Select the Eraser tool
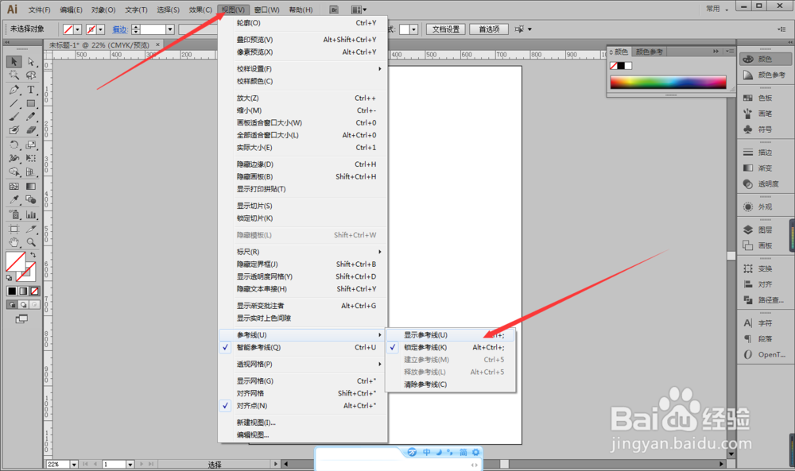795x471 pixels. click(31, 130)
